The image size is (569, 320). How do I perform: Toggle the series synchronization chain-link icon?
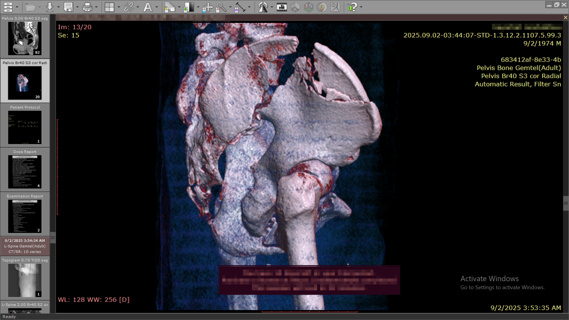129,7
